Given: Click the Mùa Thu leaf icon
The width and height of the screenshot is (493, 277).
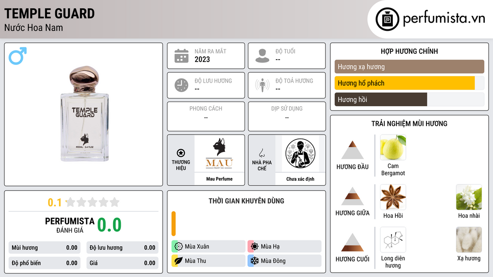Looking at the screenshot, I should click(x=178, y=261).
